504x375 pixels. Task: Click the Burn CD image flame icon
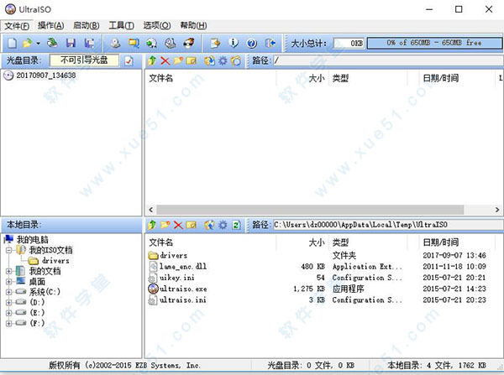tap(189, 43)
